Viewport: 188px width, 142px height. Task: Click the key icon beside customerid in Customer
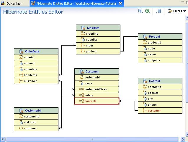point(81,78)
